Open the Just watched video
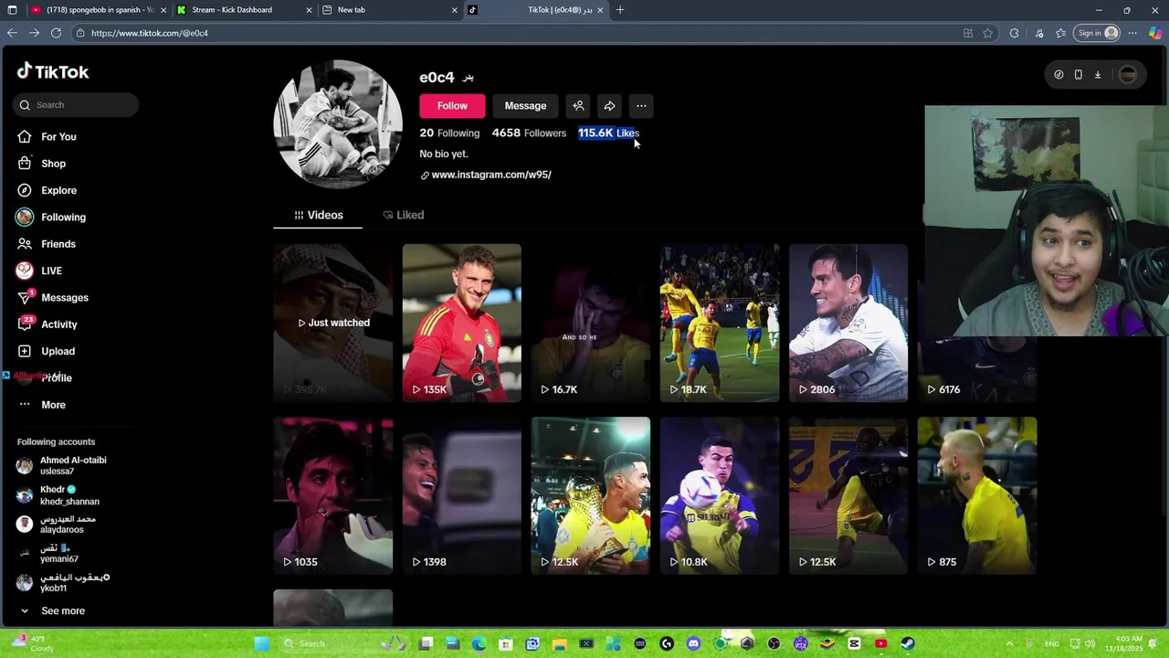The width and height of the screenshot is (1169, 658). [333, 323]
